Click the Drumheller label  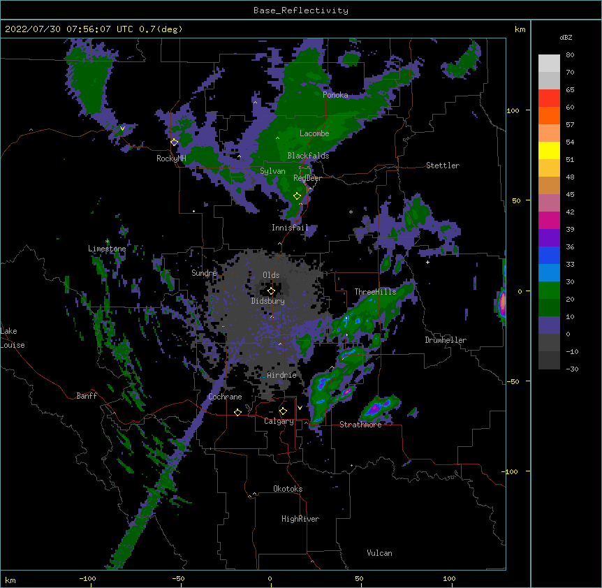click(446, 340)
